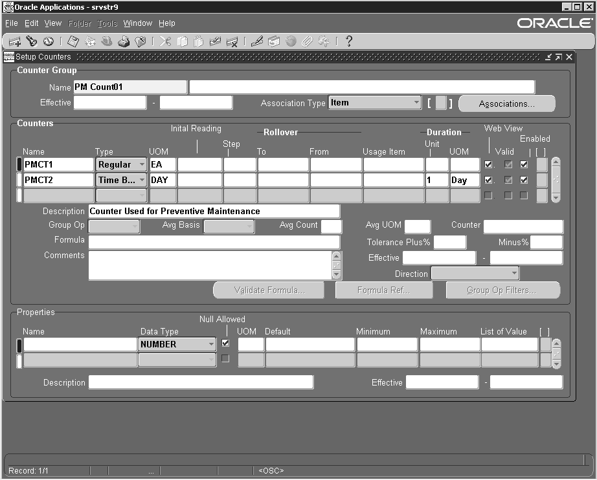Click the Folder Tools icon
This screenshot has height=480, width=597.
(324, 41)
